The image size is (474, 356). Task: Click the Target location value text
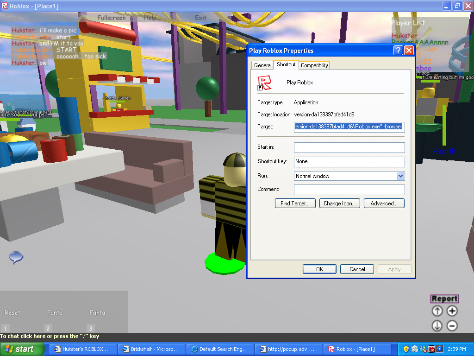[324, 114]
